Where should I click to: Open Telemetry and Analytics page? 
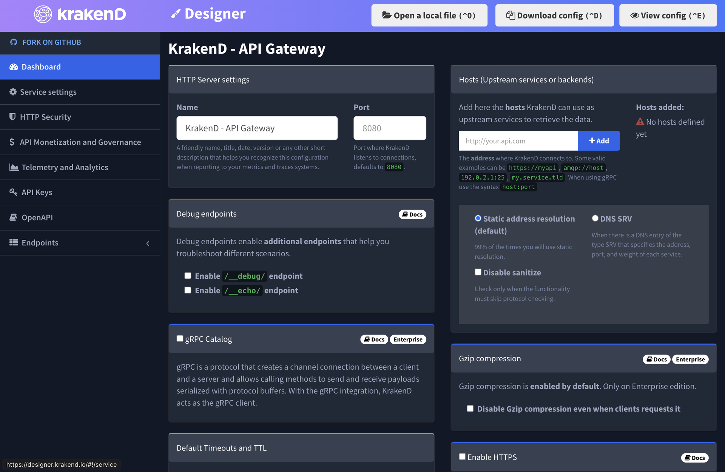click(x=80, y=167)
